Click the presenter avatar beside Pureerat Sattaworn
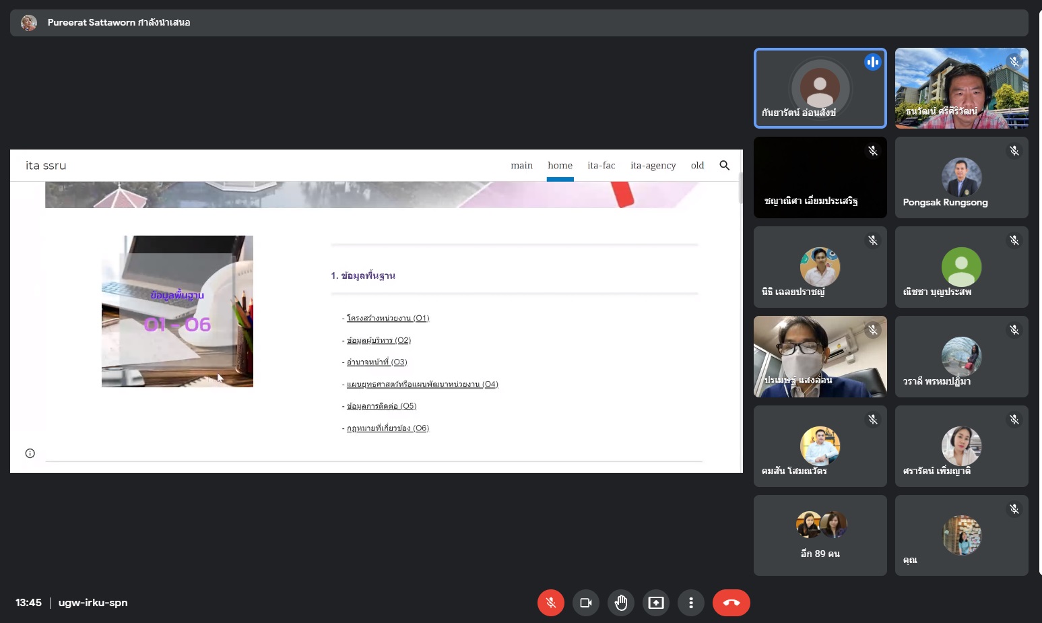 pos(29,23)
